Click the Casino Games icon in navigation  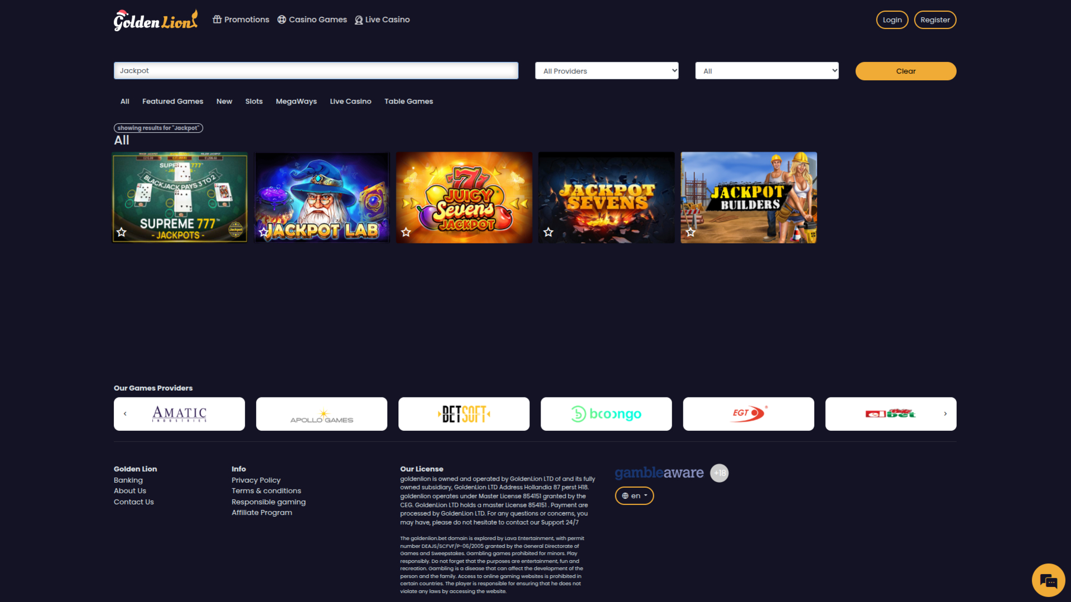coord(282,19)
